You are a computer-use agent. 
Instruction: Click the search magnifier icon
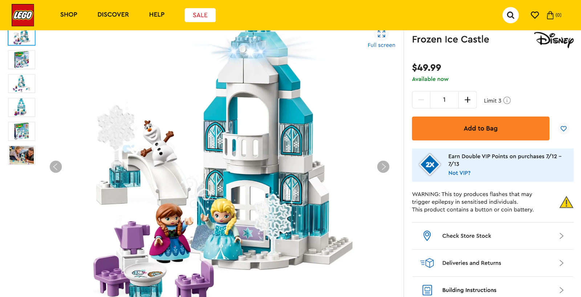click(511, 15)
